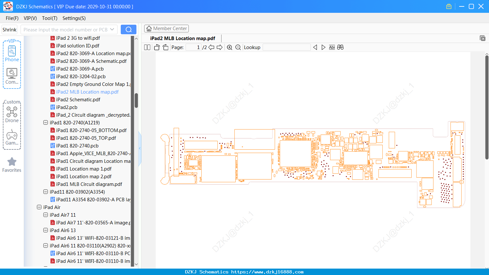Viewport: 489px width, 275px height.
Task: Close the iPad2 MLB Location map document
Action: [x=483, y=38]
